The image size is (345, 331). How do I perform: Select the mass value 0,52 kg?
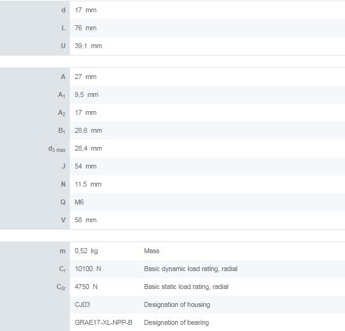coord(87,251)
